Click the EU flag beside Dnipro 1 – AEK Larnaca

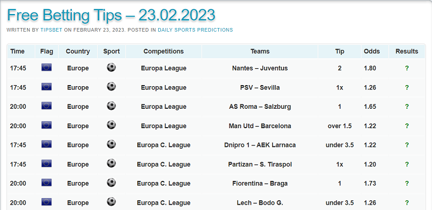[x=46, y=144]
